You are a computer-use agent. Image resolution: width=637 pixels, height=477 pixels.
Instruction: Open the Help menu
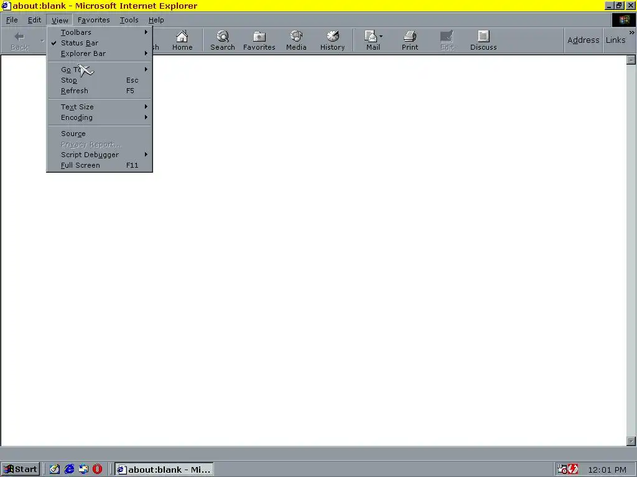point(156,20)
